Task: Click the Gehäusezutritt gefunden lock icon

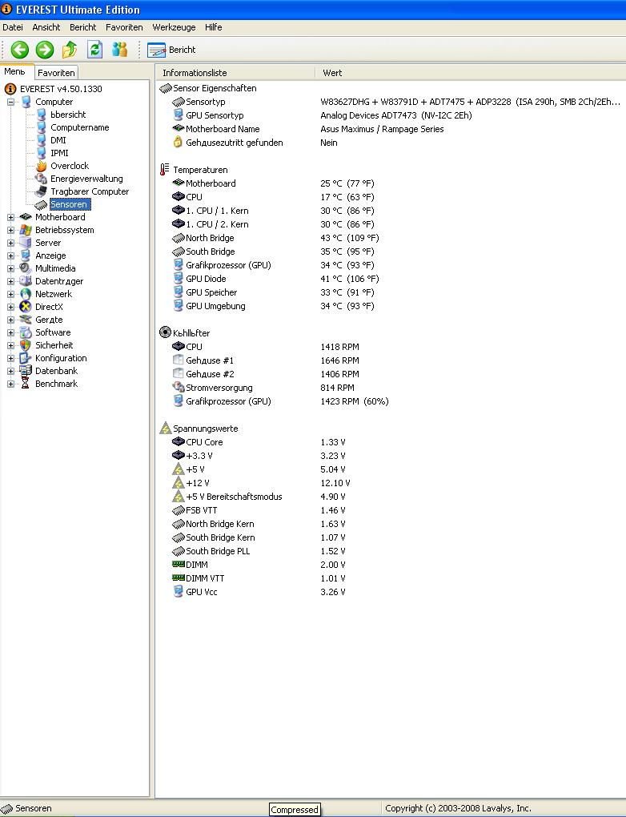Action: point(178,143)
